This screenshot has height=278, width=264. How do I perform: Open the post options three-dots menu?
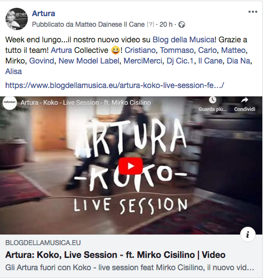[253, 12]
